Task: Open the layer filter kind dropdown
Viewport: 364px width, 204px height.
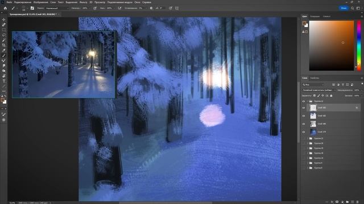Action: pyautogui.click(x=313, y=84)
